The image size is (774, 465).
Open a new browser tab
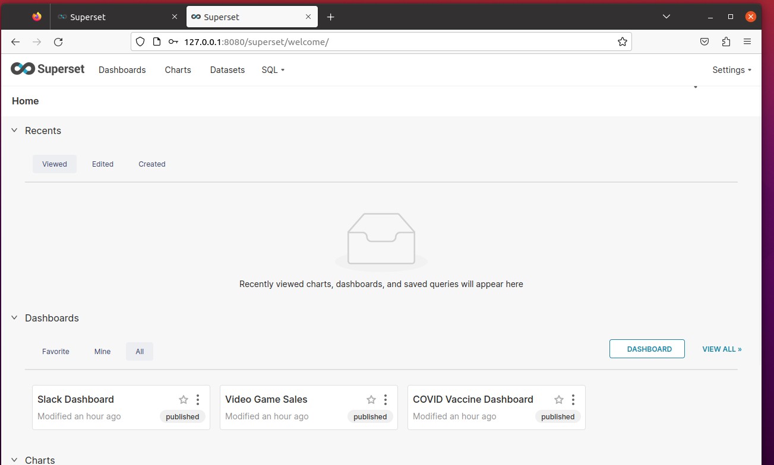tap(331, 17)
